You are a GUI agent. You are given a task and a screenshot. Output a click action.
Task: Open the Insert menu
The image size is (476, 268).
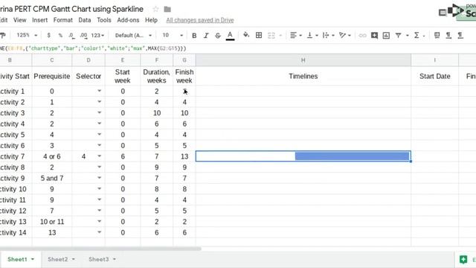coord(39,20)
